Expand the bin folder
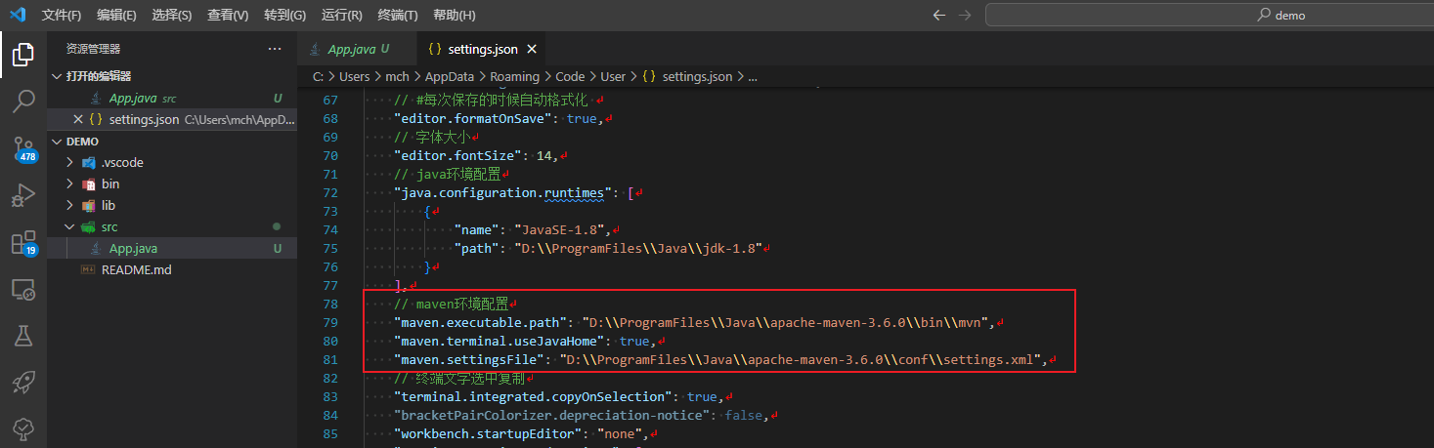Image resolution: width=1434 pixels, height=448 pixels. click(171, 184)
